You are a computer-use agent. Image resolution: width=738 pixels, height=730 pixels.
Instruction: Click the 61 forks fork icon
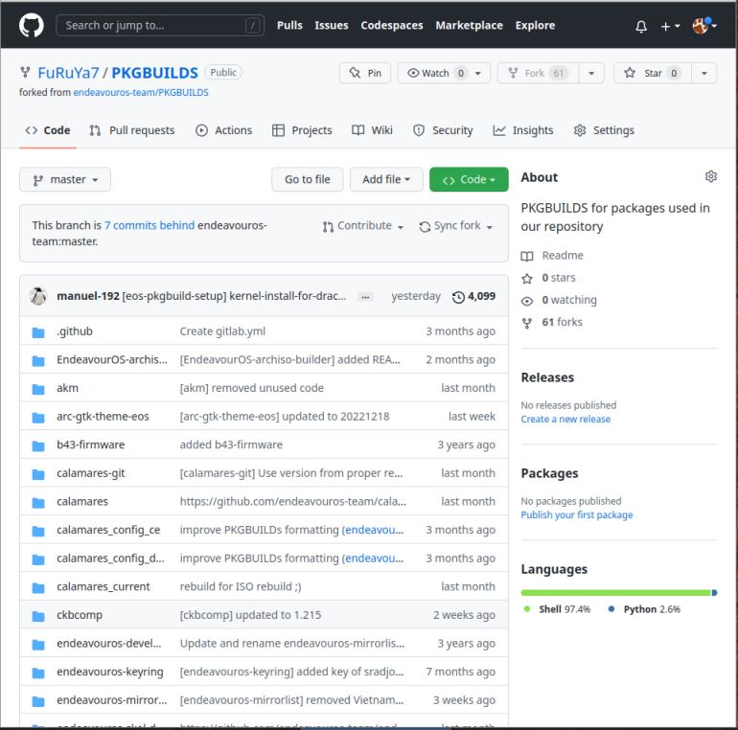coord(527,323)
